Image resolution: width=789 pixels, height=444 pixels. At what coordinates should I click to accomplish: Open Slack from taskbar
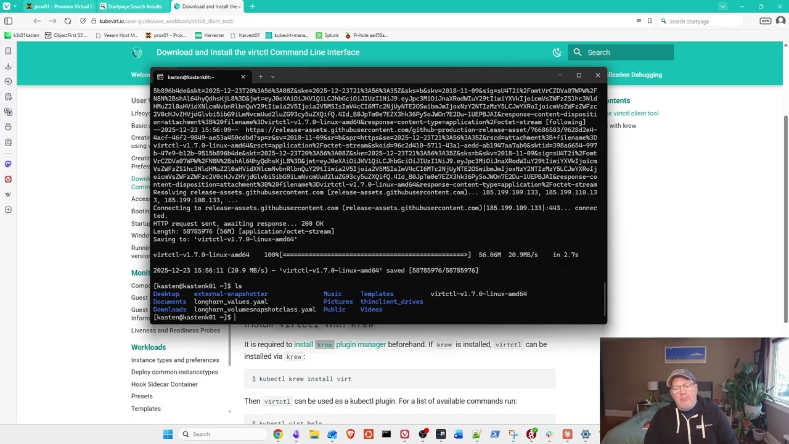pyautogui.click(x=549, y=434)
